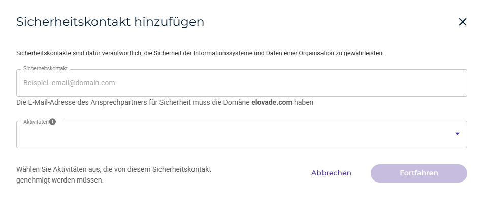483x217 pixels.
Task: Click the small Sicherheitskontakt field label
Action: [x=45, y=68]
